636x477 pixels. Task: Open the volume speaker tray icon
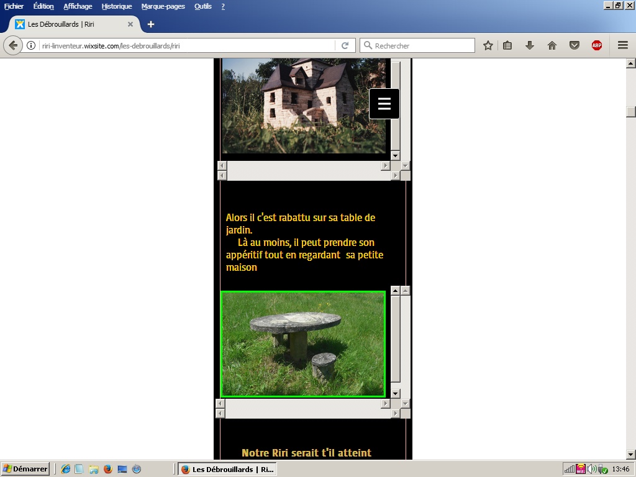[591, 470]
